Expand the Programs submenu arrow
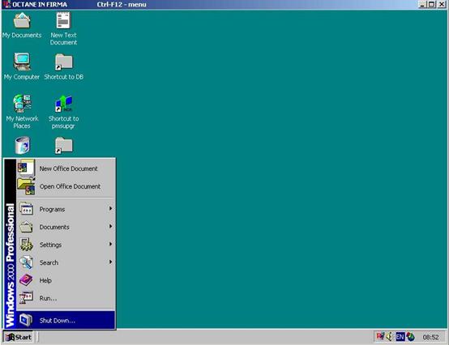The image size is (449, 345). tap(110, 209)
